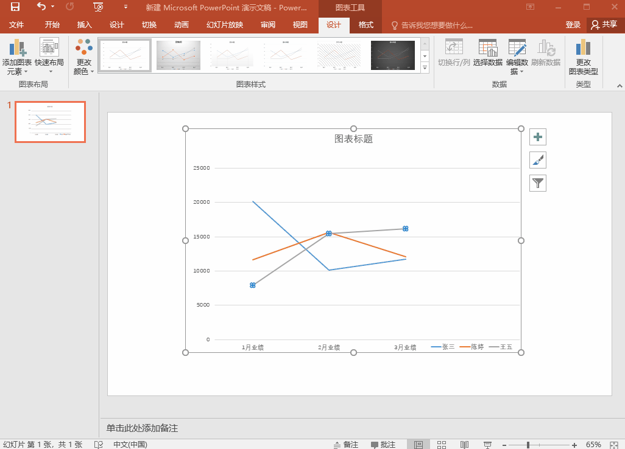The height and width of the screenshot is (449, 625).
Task: Switch to Normal view icon
Action: [418, 444]
